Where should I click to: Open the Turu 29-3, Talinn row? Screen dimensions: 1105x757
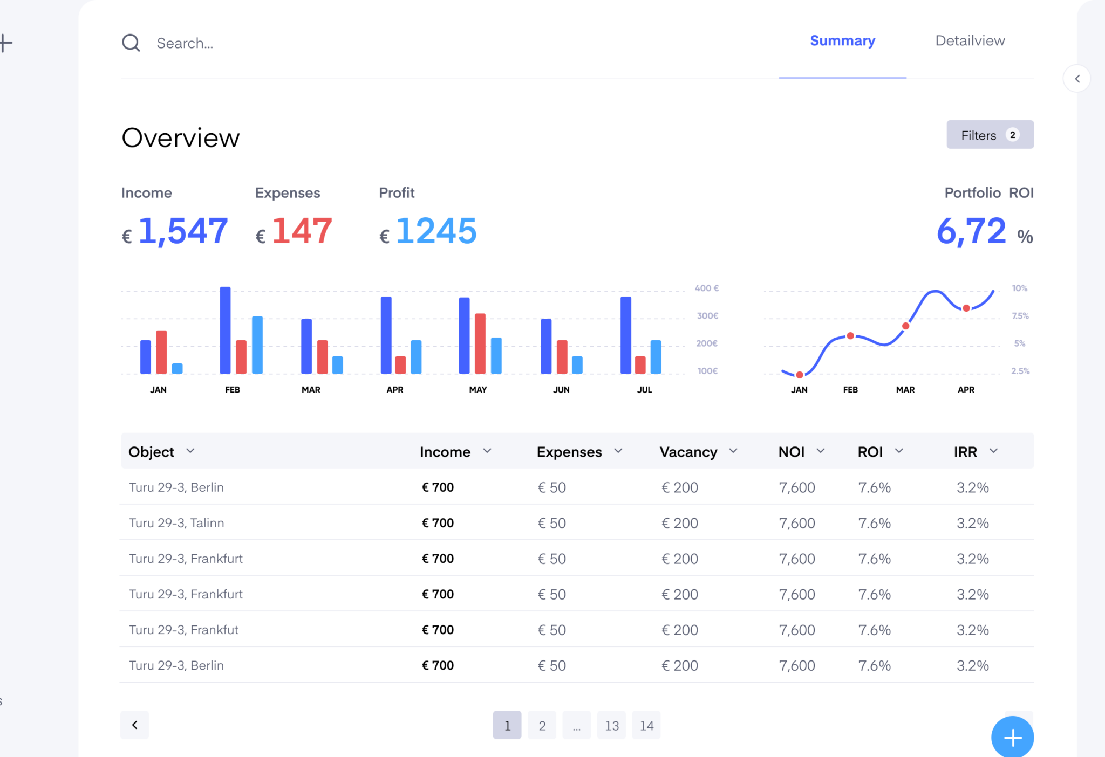[x=176, y=522]
